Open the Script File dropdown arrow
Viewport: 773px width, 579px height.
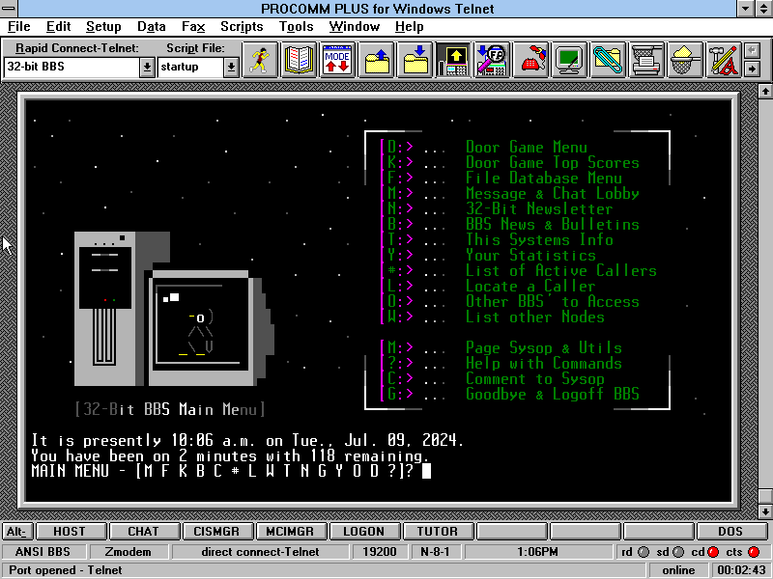[x=231, y=68]
